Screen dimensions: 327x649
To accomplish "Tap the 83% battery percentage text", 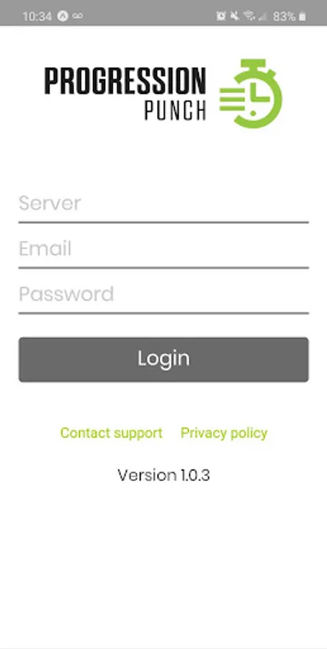I will [x=284, y=17].
